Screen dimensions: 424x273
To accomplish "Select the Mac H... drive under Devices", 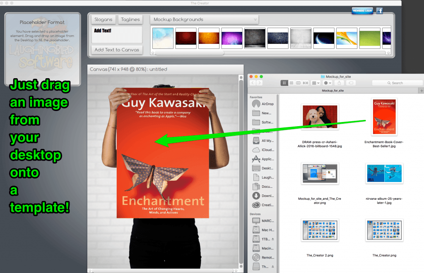I will click(x=263, y=230).
